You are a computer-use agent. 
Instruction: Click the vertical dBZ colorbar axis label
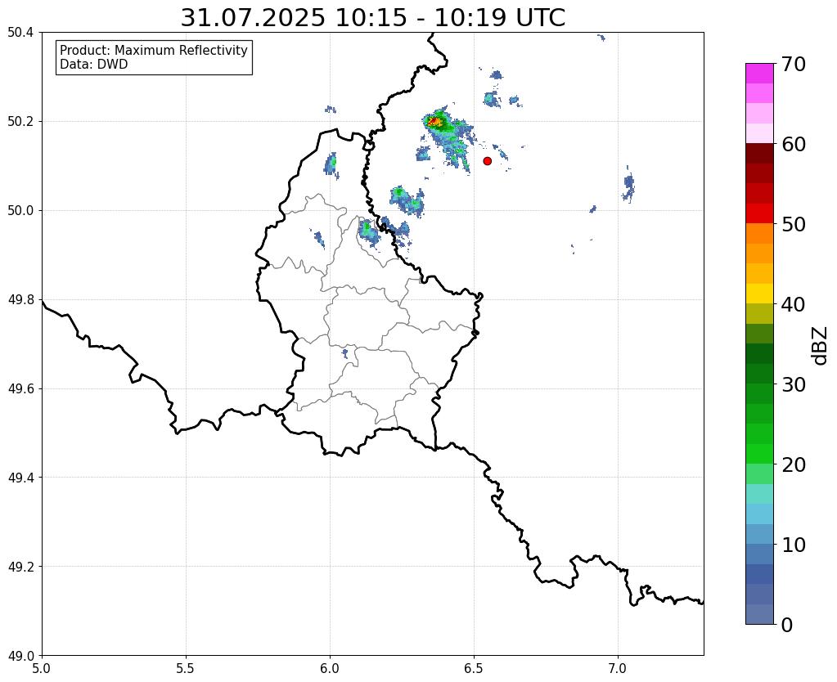[x=821, y=345]
